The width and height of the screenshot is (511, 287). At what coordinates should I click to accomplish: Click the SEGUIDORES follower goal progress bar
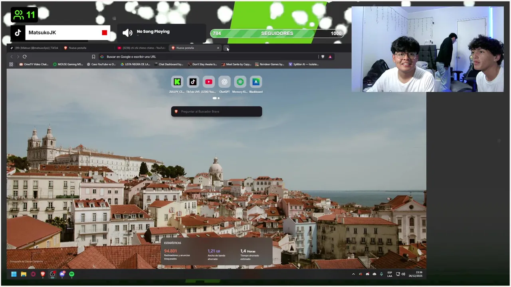coord(277,33)
